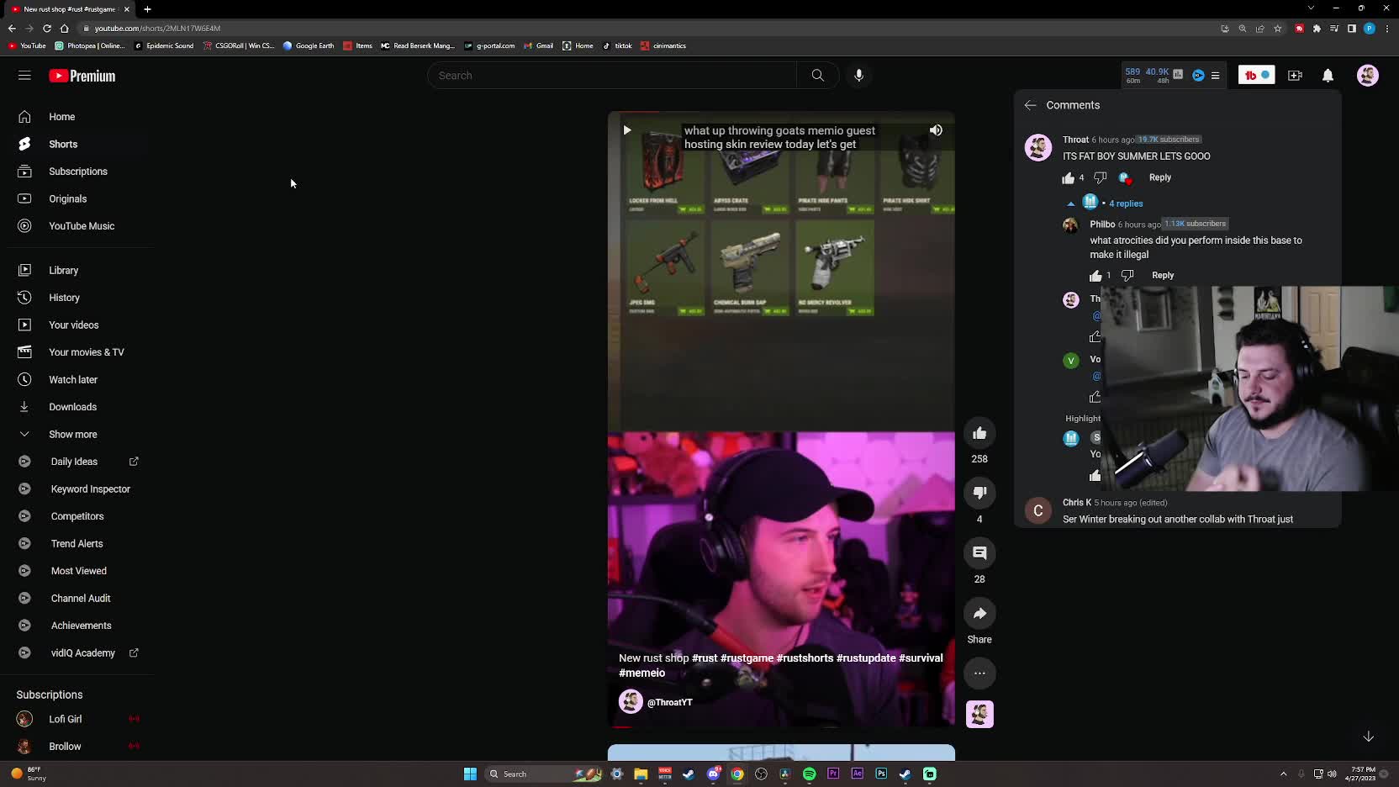1399x787 pixels.
Task: Open vidIQ Most Viewed
Action: click(x=79, y=571)
